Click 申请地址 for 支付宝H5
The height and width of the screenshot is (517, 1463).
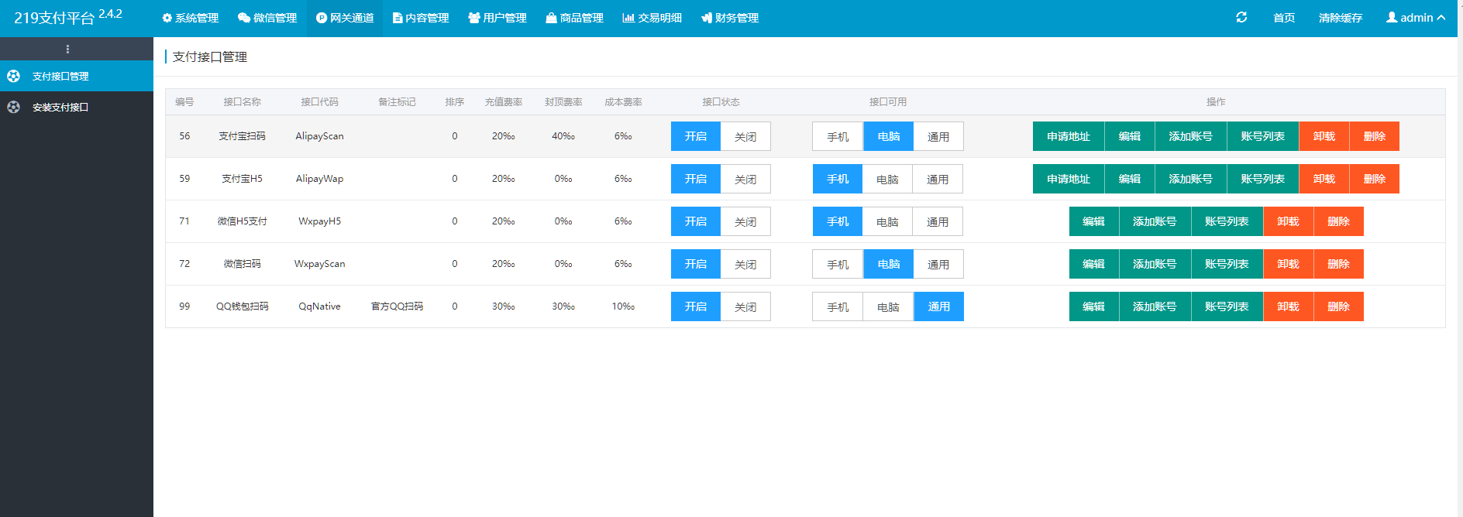click(1069, 179)
